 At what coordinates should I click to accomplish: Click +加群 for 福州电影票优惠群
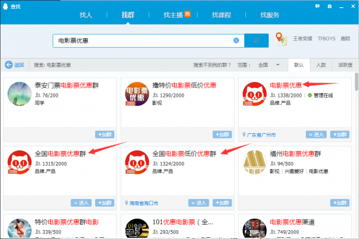(340, 203)
